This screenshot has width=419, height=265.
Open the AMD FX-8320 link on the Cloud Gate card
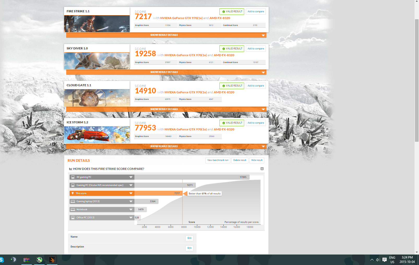click(224, 92)
